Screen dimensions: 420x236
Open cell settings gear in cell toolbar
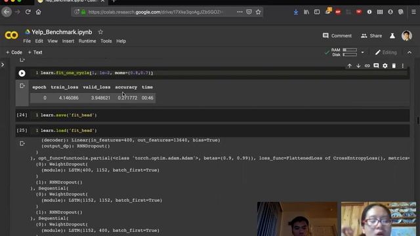point(385,66)
